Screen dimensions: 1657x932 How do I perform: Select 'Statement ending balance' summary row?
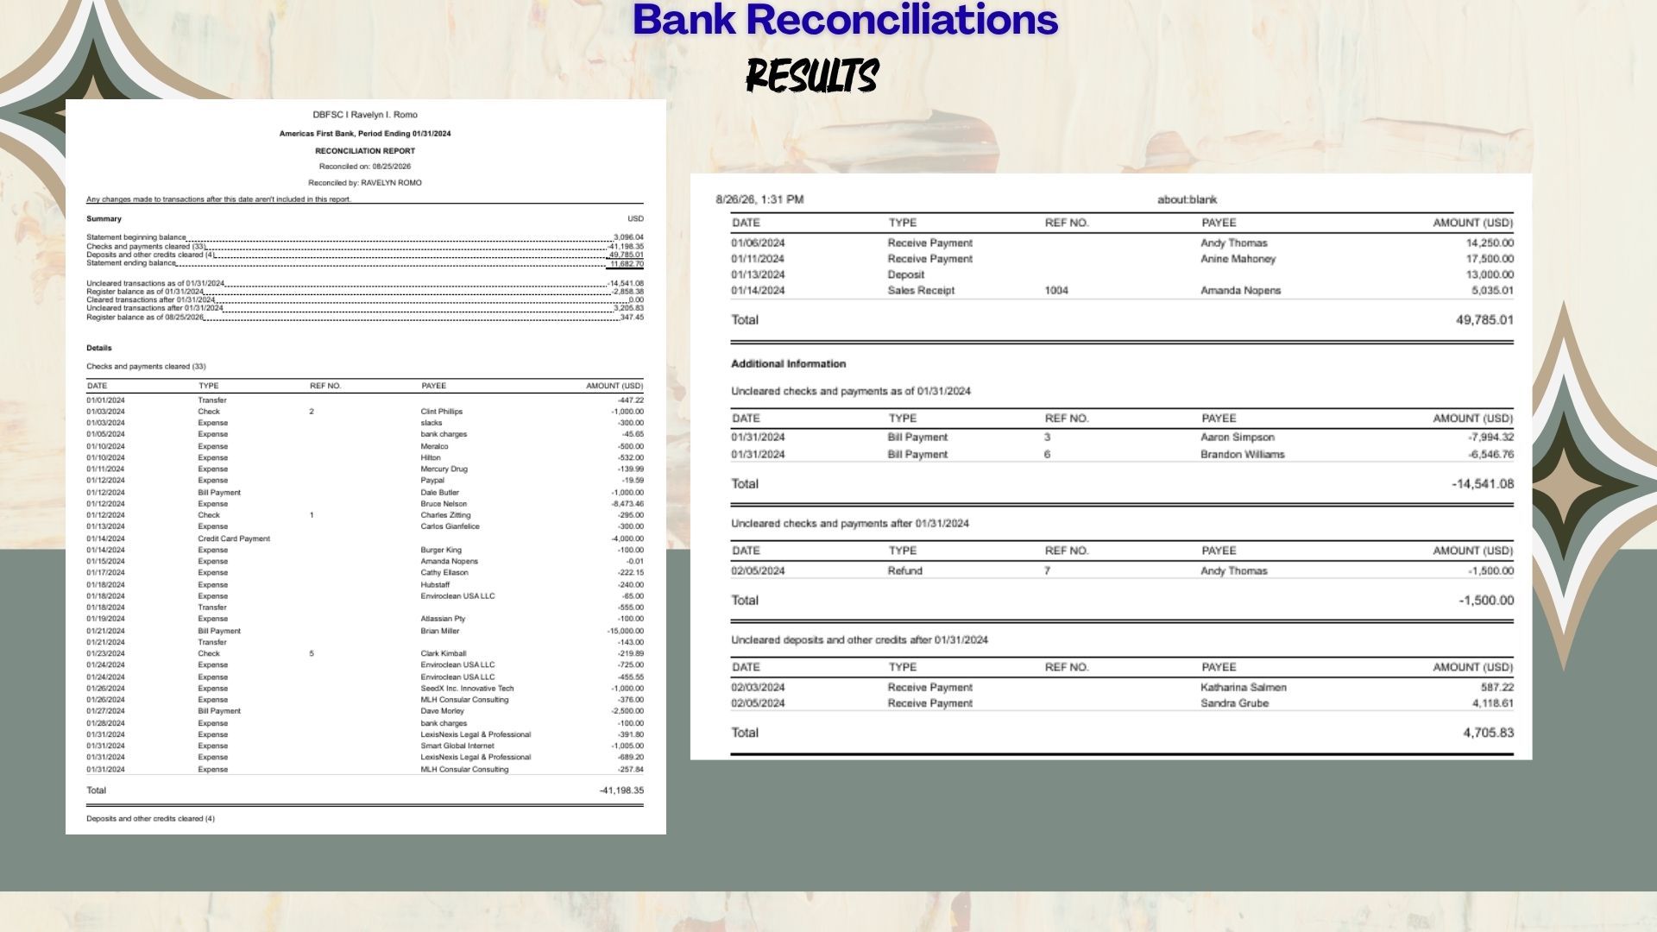click(x=365, y=263)
